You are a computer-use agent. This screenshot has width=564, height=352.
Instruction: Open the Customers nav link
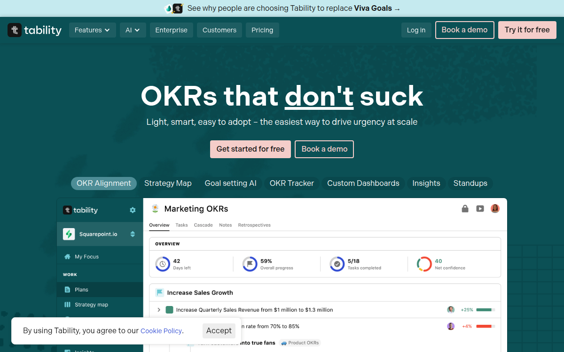pyautogui.click(x=219, y=30)
